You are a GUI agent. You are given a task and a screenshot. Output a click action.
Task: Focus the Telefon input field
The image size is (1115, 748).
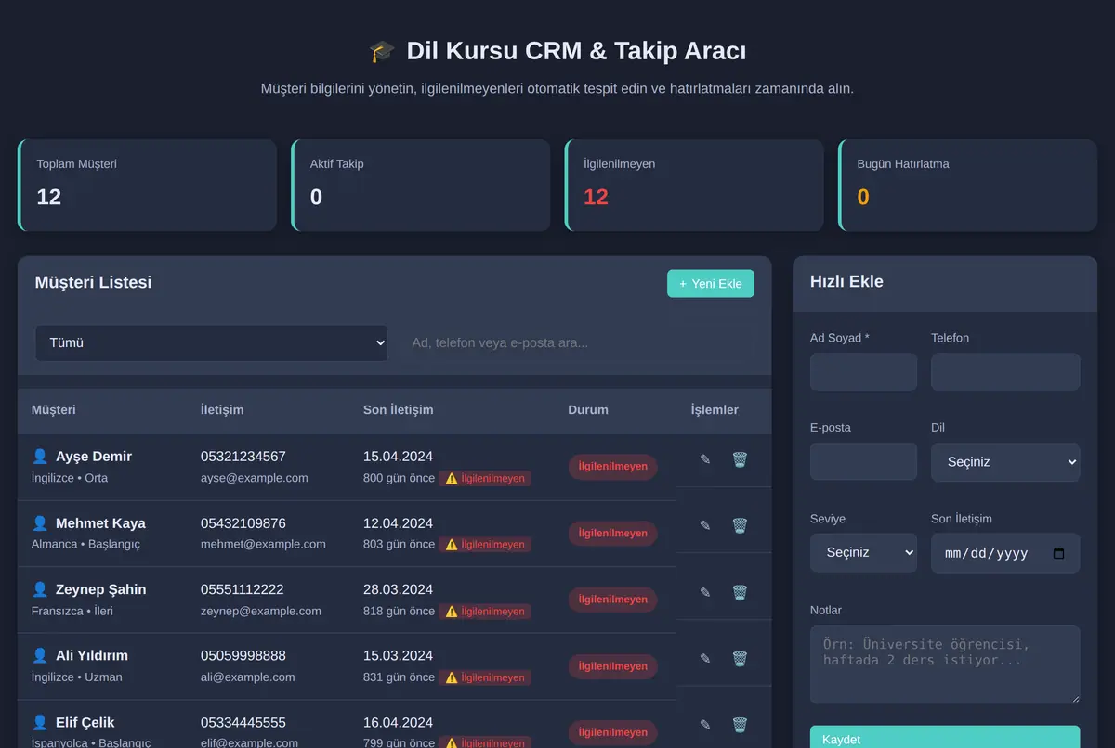pos(1005,371)
